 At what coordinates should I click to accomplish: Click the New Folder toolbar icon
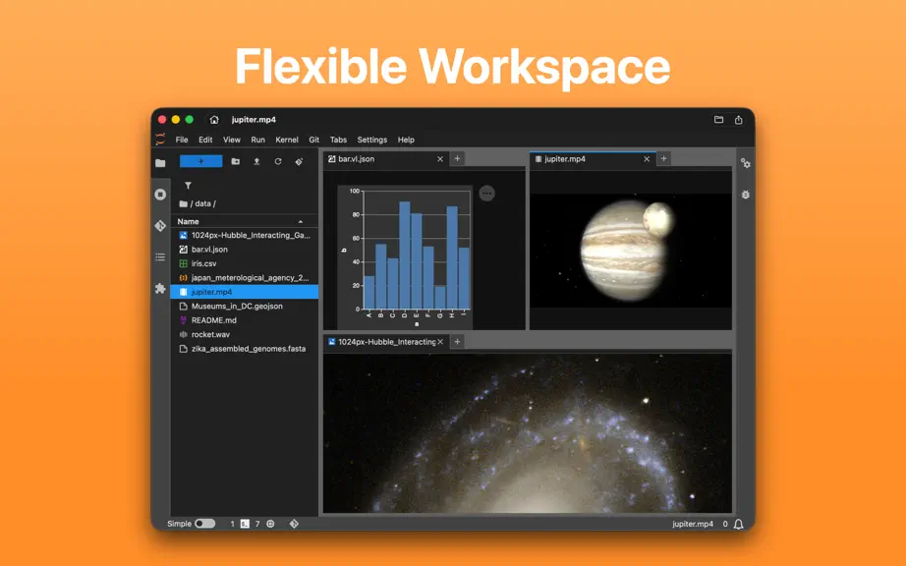tap(235, 162)
